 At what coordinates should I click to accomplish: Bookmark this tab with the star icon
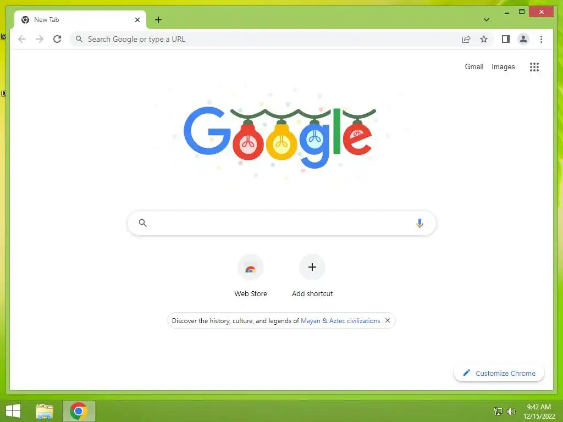[484, 39]
